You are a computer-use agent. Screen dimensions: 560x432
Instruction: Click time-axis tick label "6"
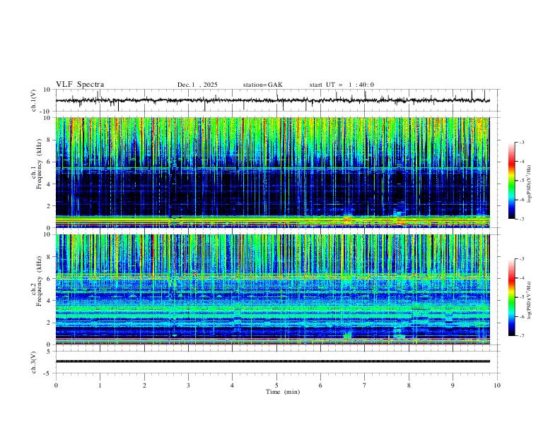pos(320,385)
